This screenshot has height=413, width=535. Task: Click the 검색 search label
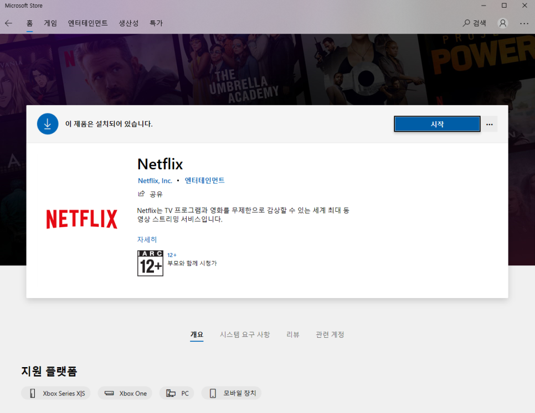click(x=480, y=23)
